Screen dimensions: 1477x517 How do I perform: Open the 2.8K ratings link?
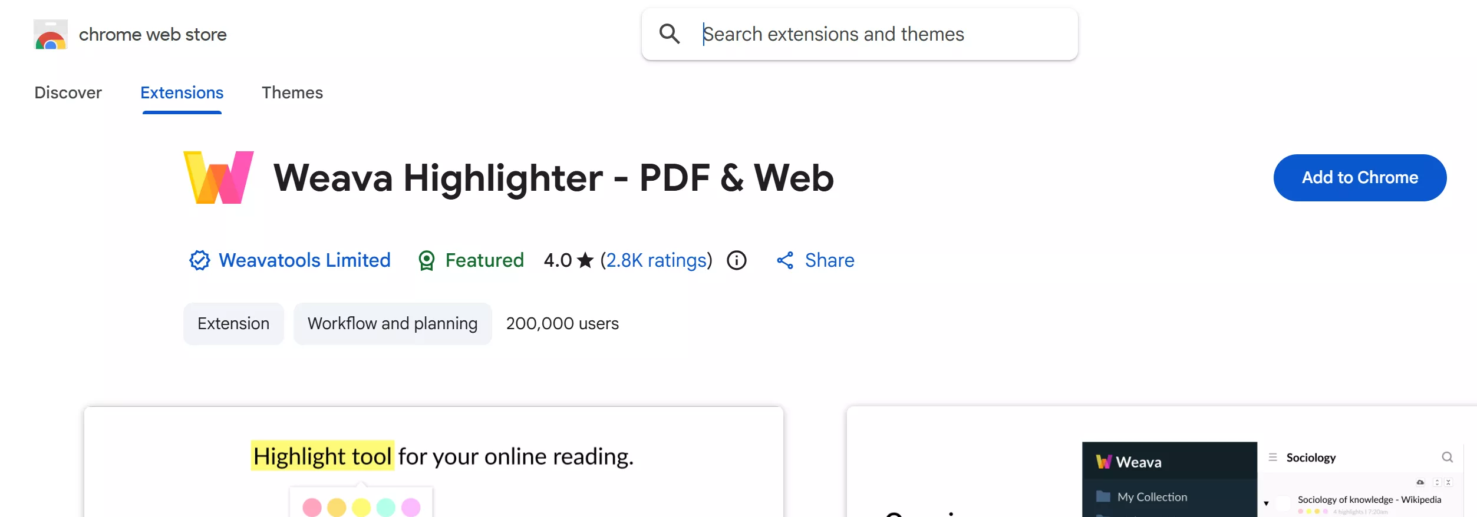pos(656,260)
